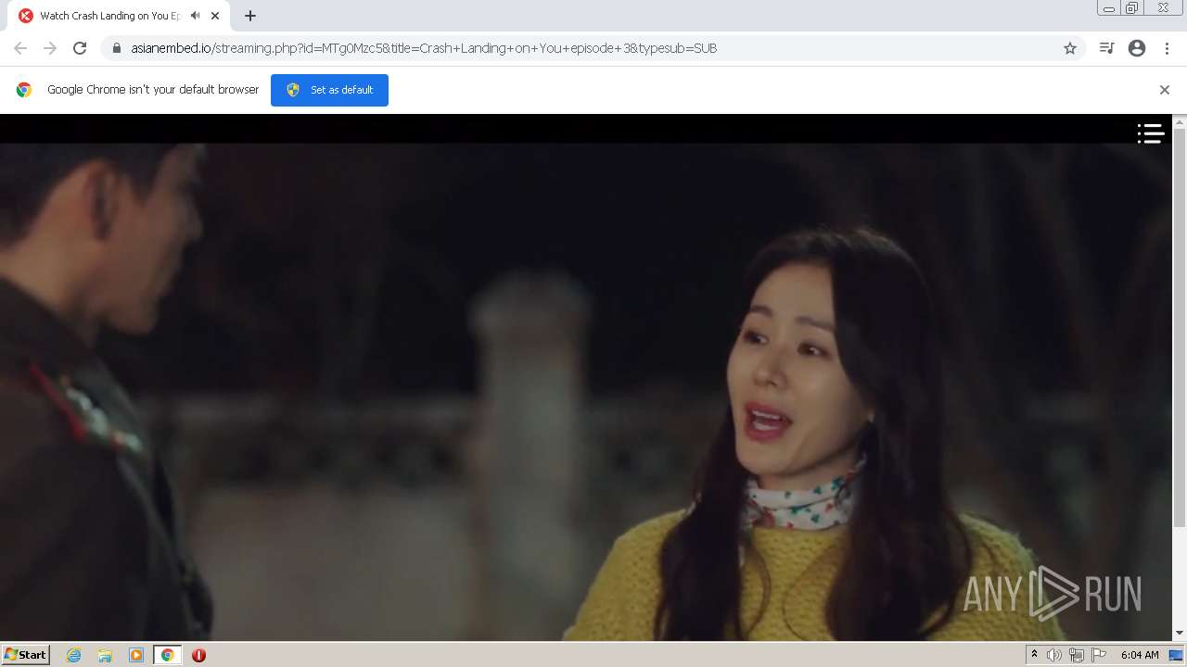1187x667 pixels.
Task: Dismiss the default browser infobar
Action: tap(1165, 90)
